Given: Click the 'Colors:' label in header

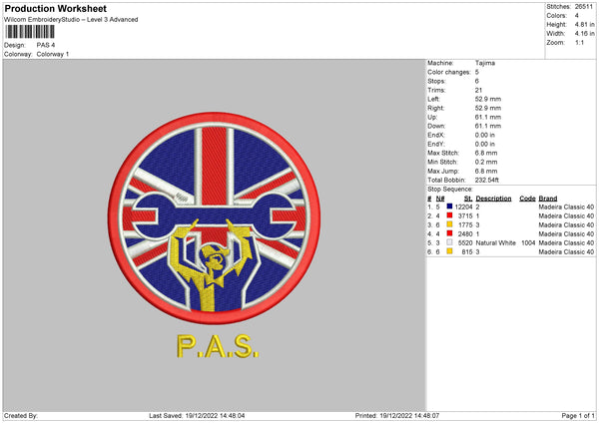Looking at the screenshot, I should [556, 16].
